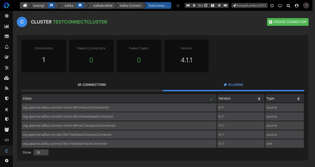315x167 pixels.
Task: Click the RSS feed icon in sidebar
Action: tap(7, 88)
